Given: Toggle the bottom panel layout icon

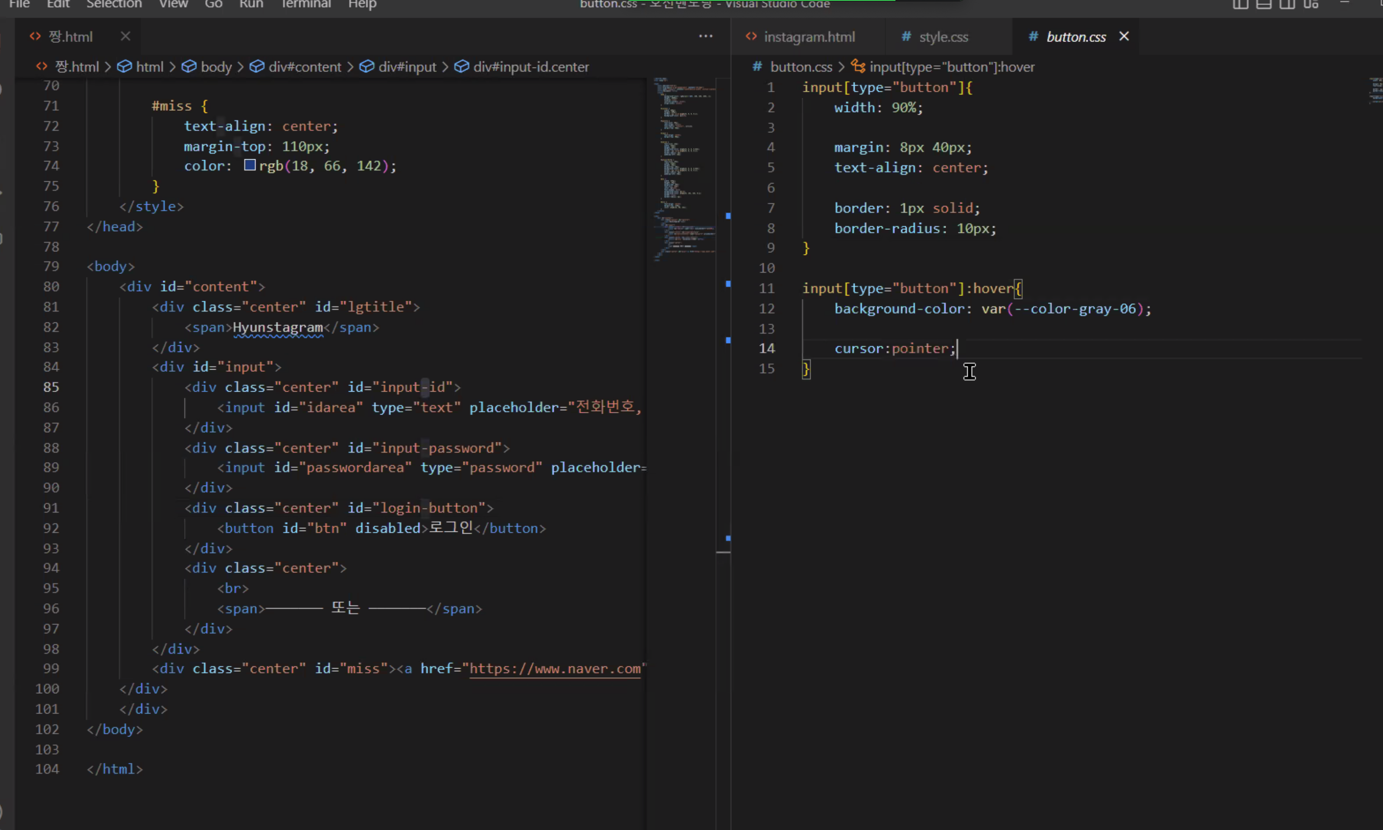Looking at the screenshot, I should tap(1263, 4).
